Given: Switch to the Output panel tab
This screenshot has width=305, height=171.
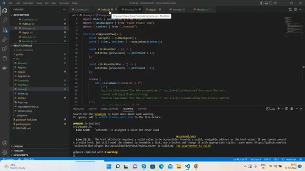Looking at the screenshot, I should [x=92, y=109].
